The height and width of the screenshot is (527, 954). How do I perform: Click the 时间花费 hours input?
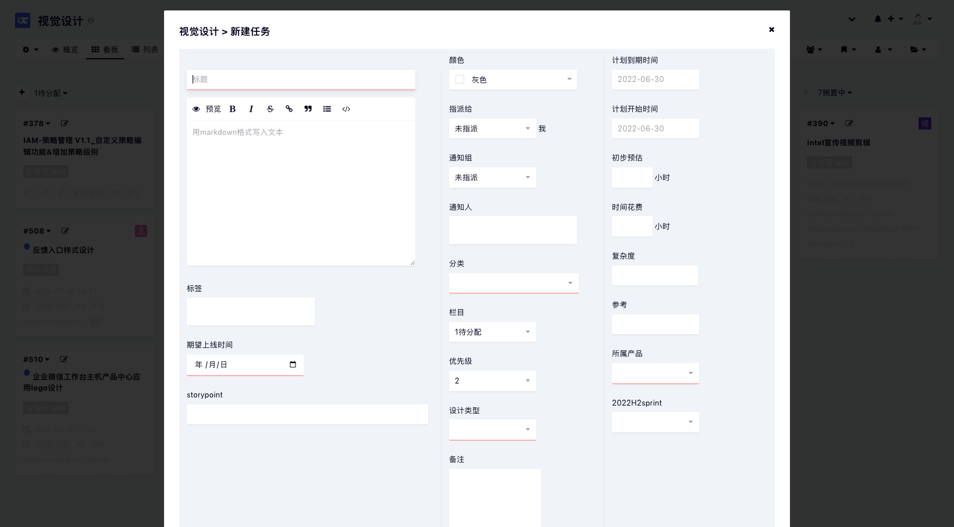coord(632,226)
